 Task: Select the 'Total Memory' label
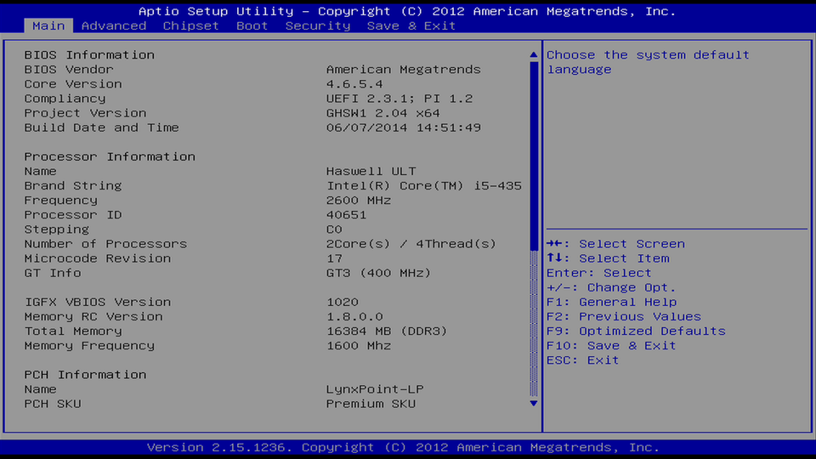click(73, 331)
